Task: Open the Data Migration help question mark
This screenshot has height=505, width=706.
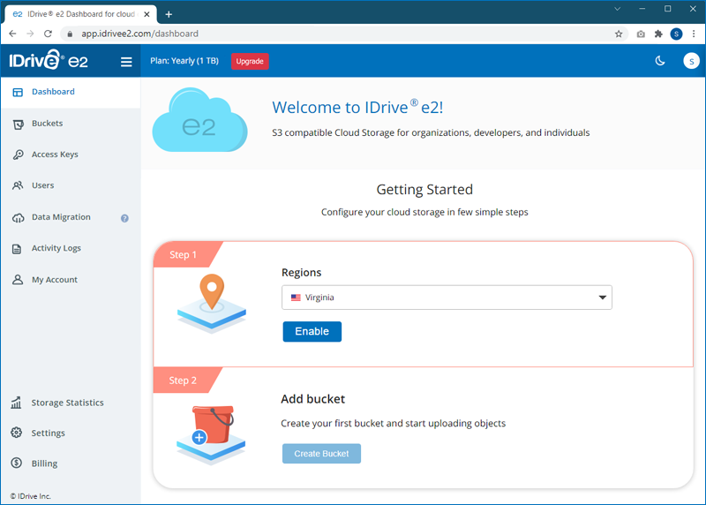Action: coord(124,218)
